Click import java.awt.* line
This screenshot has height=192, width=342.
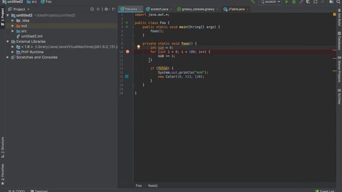152,14
